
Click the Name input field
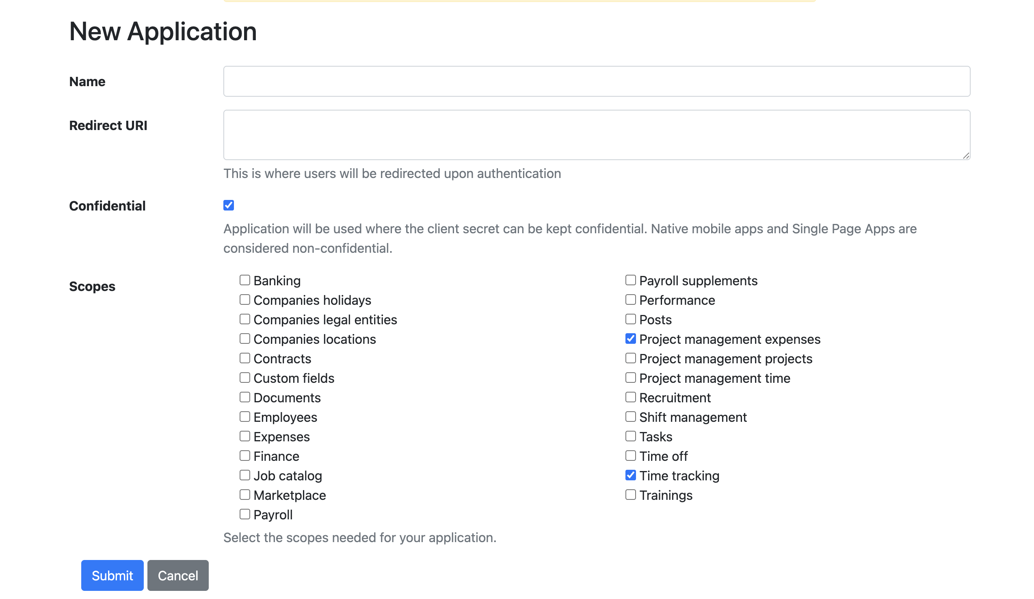pos(597,81)
